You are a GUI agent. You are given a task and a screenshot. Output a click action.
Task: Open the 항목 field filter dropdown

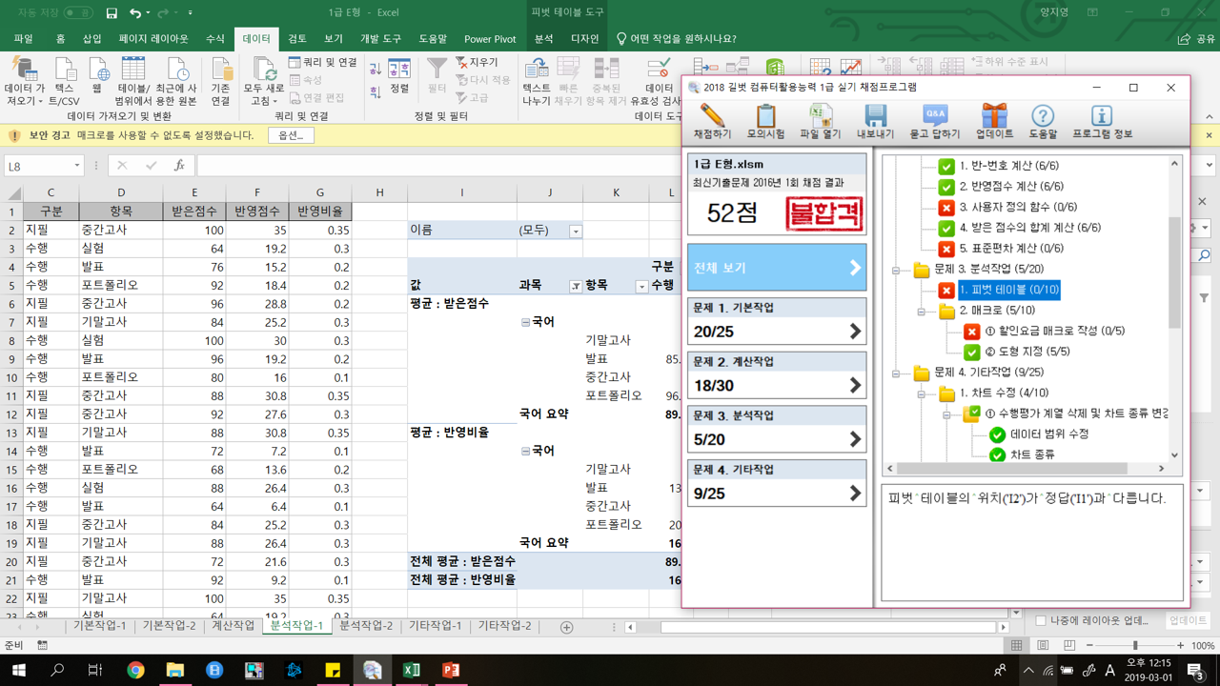[641, 286]
